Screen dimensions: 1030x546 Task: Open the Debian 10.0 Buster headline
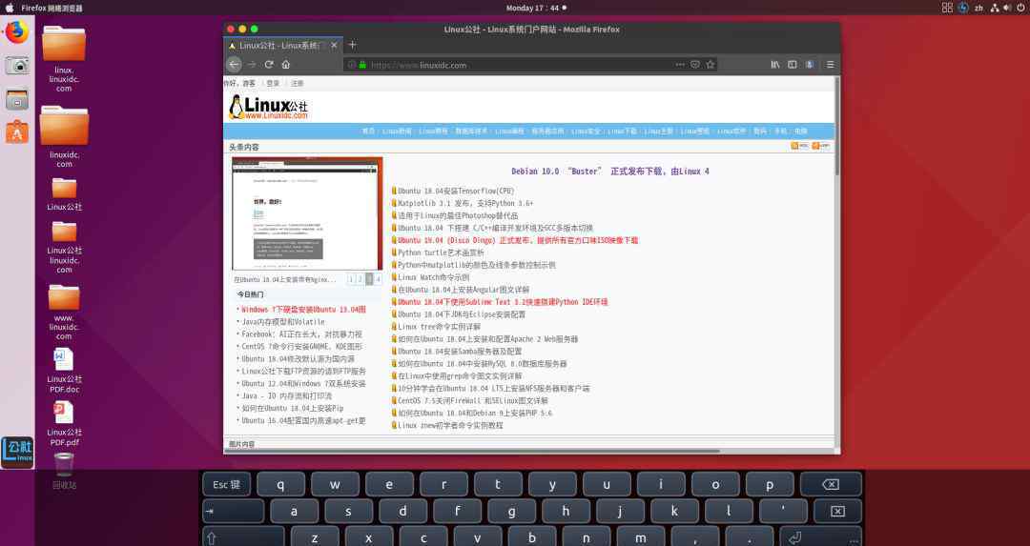coord(610,172)
